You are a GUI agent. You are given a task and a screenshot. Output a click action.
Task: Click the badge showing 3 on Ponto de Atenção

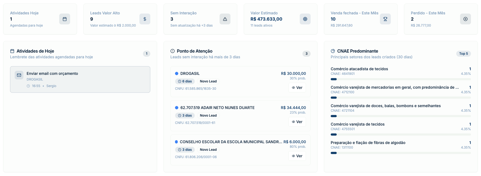tap(306, 54)
